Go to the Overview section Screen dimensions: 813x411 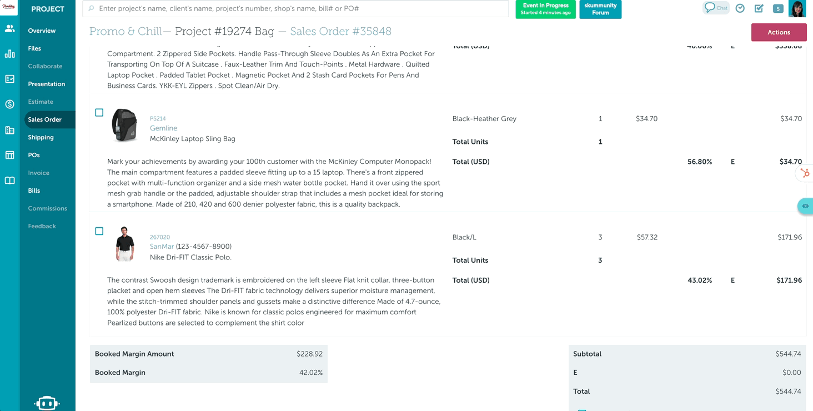42,31
